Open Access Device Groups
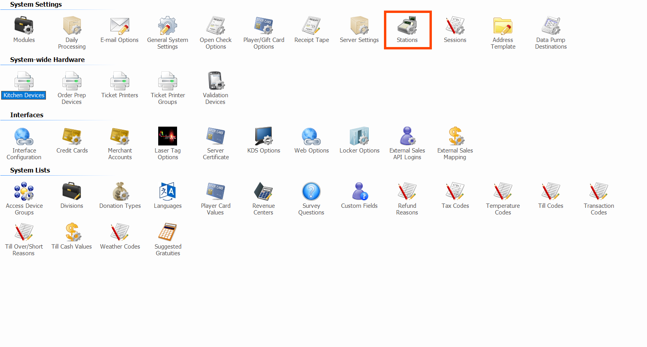 click(24, 192)
